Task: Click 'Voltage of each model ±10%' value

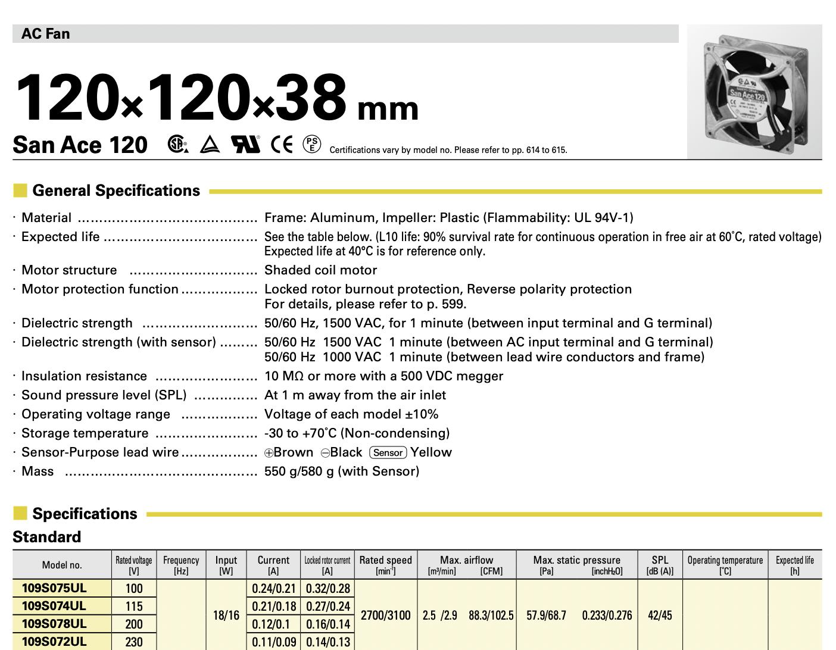Action: [351, 414]
